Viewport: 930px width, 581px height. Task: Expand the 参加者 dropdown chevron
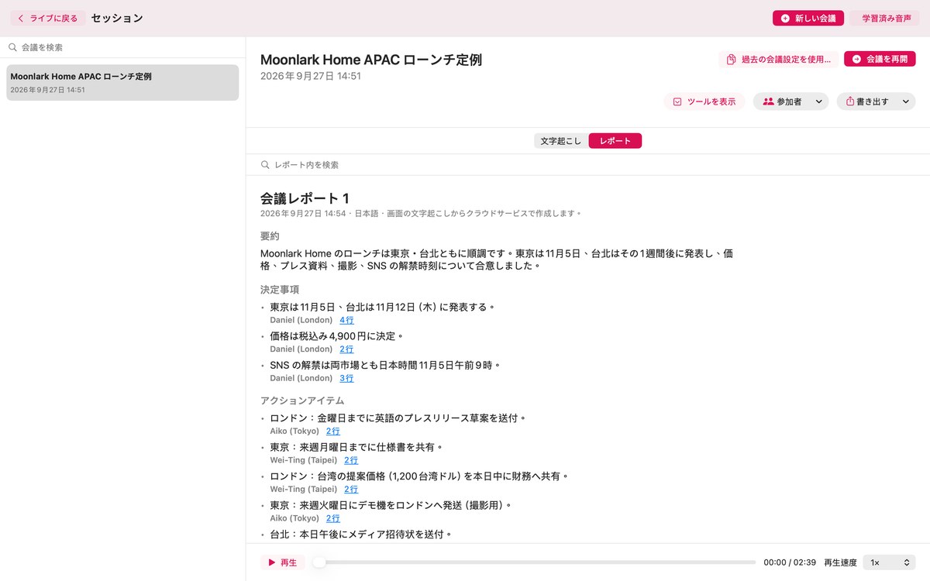pos(819,101)
